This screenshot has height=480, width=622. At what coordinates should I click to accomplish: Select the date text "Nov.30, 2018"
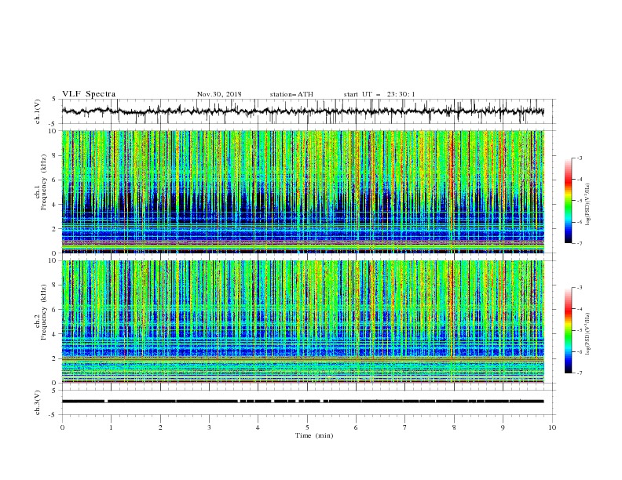[x=219, y=94]
